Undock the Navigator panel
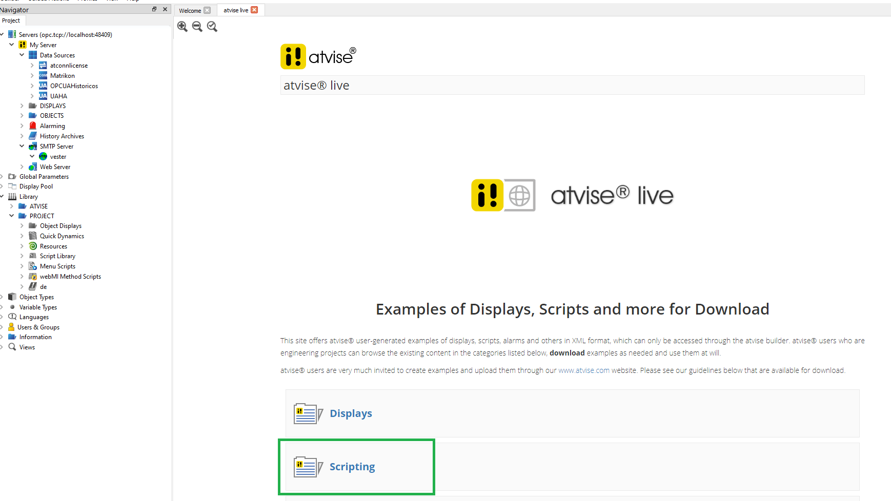Screen dimensions: 891x501 pos(154,9)
